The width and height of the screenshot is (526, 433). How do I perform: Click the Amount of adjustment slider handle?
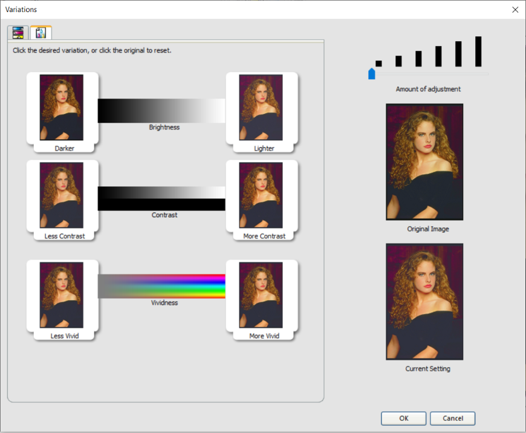tap(372, 74)
